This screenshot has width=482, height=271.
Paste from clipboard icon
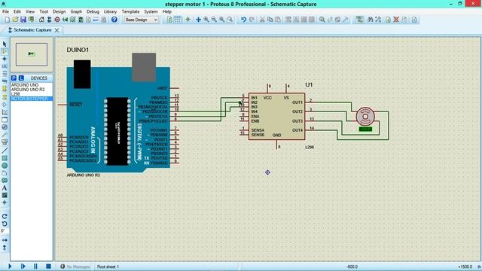point(278,20)
